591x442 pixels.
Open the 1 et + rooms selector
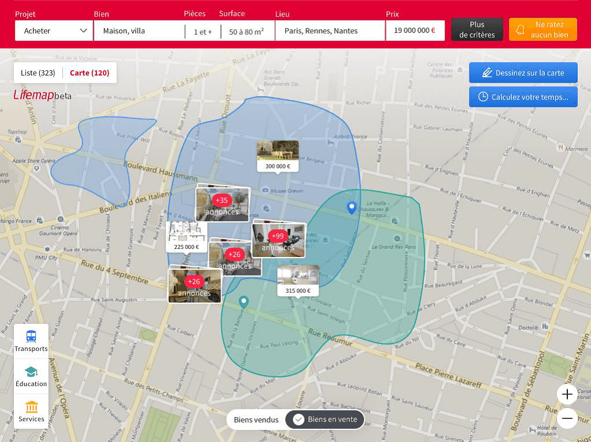tap(203, 32)
